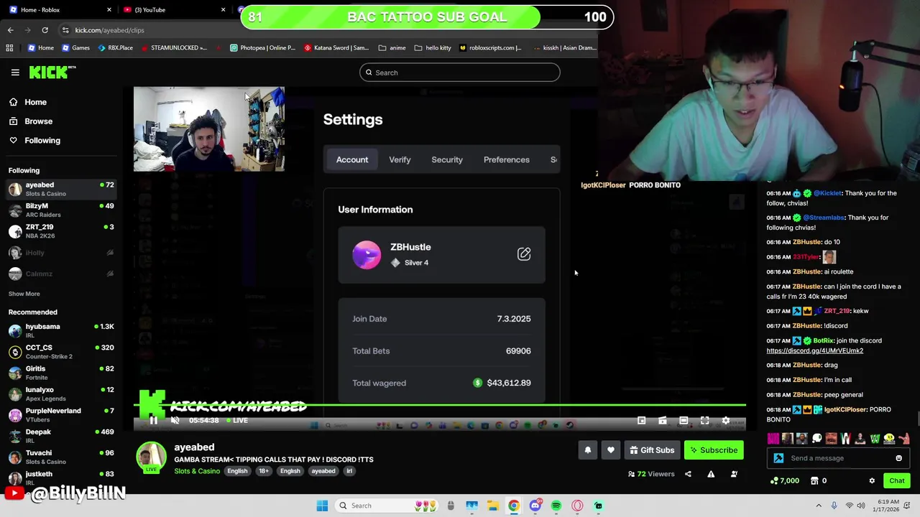Edit ZBHustle profile with pencil icon

524,254
